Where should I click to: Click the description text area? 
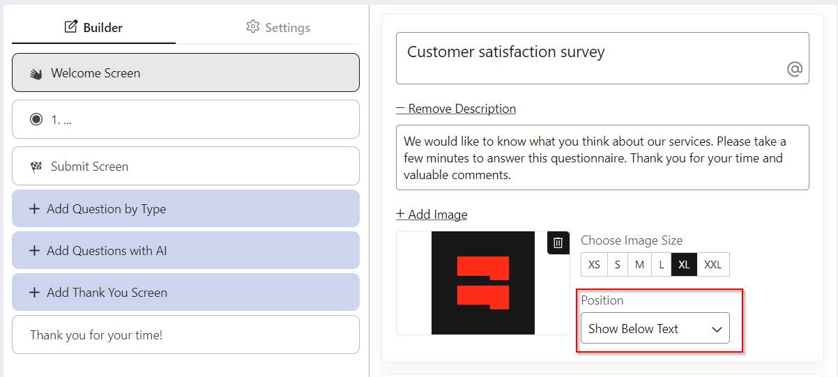coord(602,157)
